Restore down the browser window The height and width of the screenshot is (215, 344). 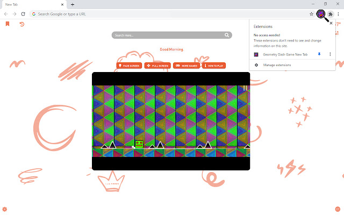pos(325,4)
